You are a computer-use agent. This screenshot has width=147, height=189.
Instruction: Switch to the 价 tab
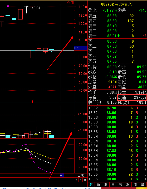pyautogui.click(x=99, y=185)
